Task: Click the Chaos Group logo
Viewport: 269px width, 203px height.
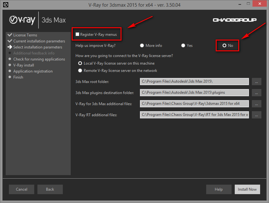Action: click(x=234, y=20)
